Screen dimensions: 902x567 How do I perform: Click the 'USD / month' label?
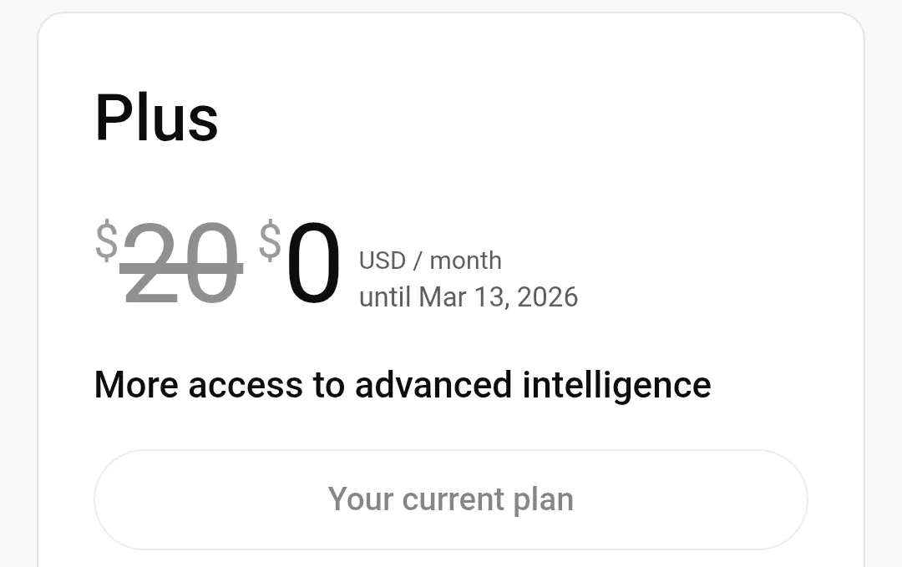point(430,261)
